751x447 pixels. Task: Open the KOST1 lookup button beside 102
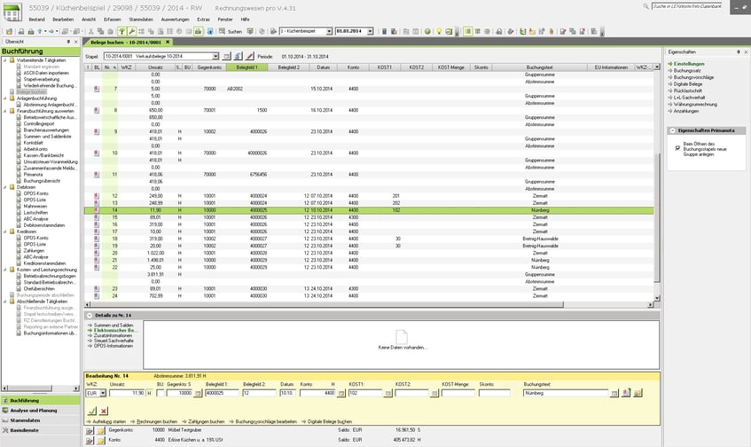tap(388, 393)
